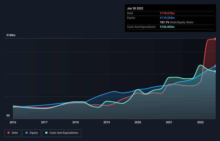Click Cash And Equivalents label in tooltip
The width and height of the screenshot is (220, 141).
click(141, 27)
